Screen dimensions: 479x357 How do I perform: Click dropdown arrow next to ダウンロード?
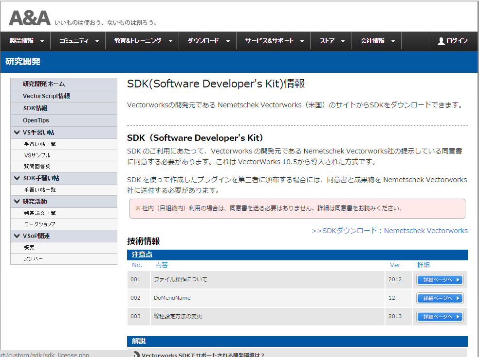click(x=228, y=41)
